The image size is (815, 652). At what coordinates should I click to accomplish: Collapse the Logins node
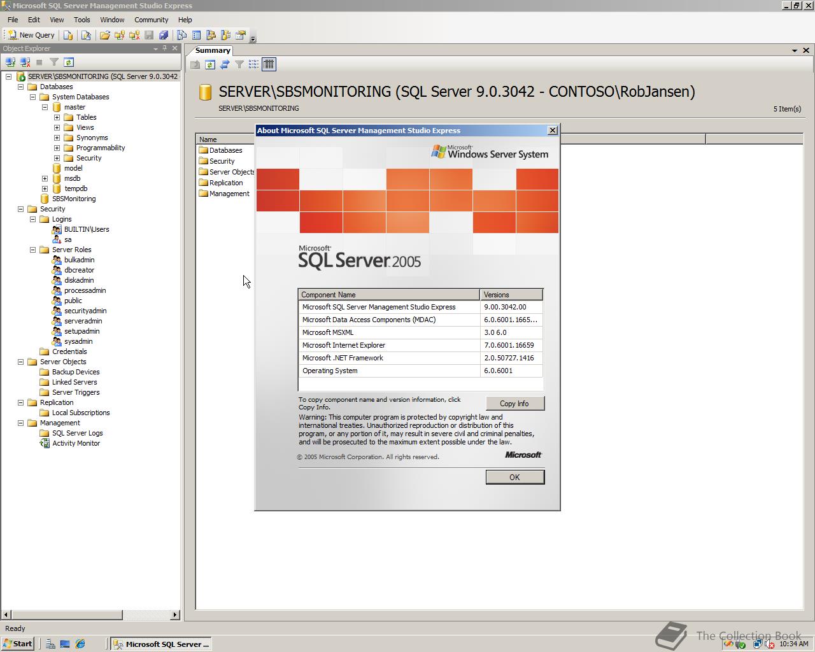coord(33,219)
